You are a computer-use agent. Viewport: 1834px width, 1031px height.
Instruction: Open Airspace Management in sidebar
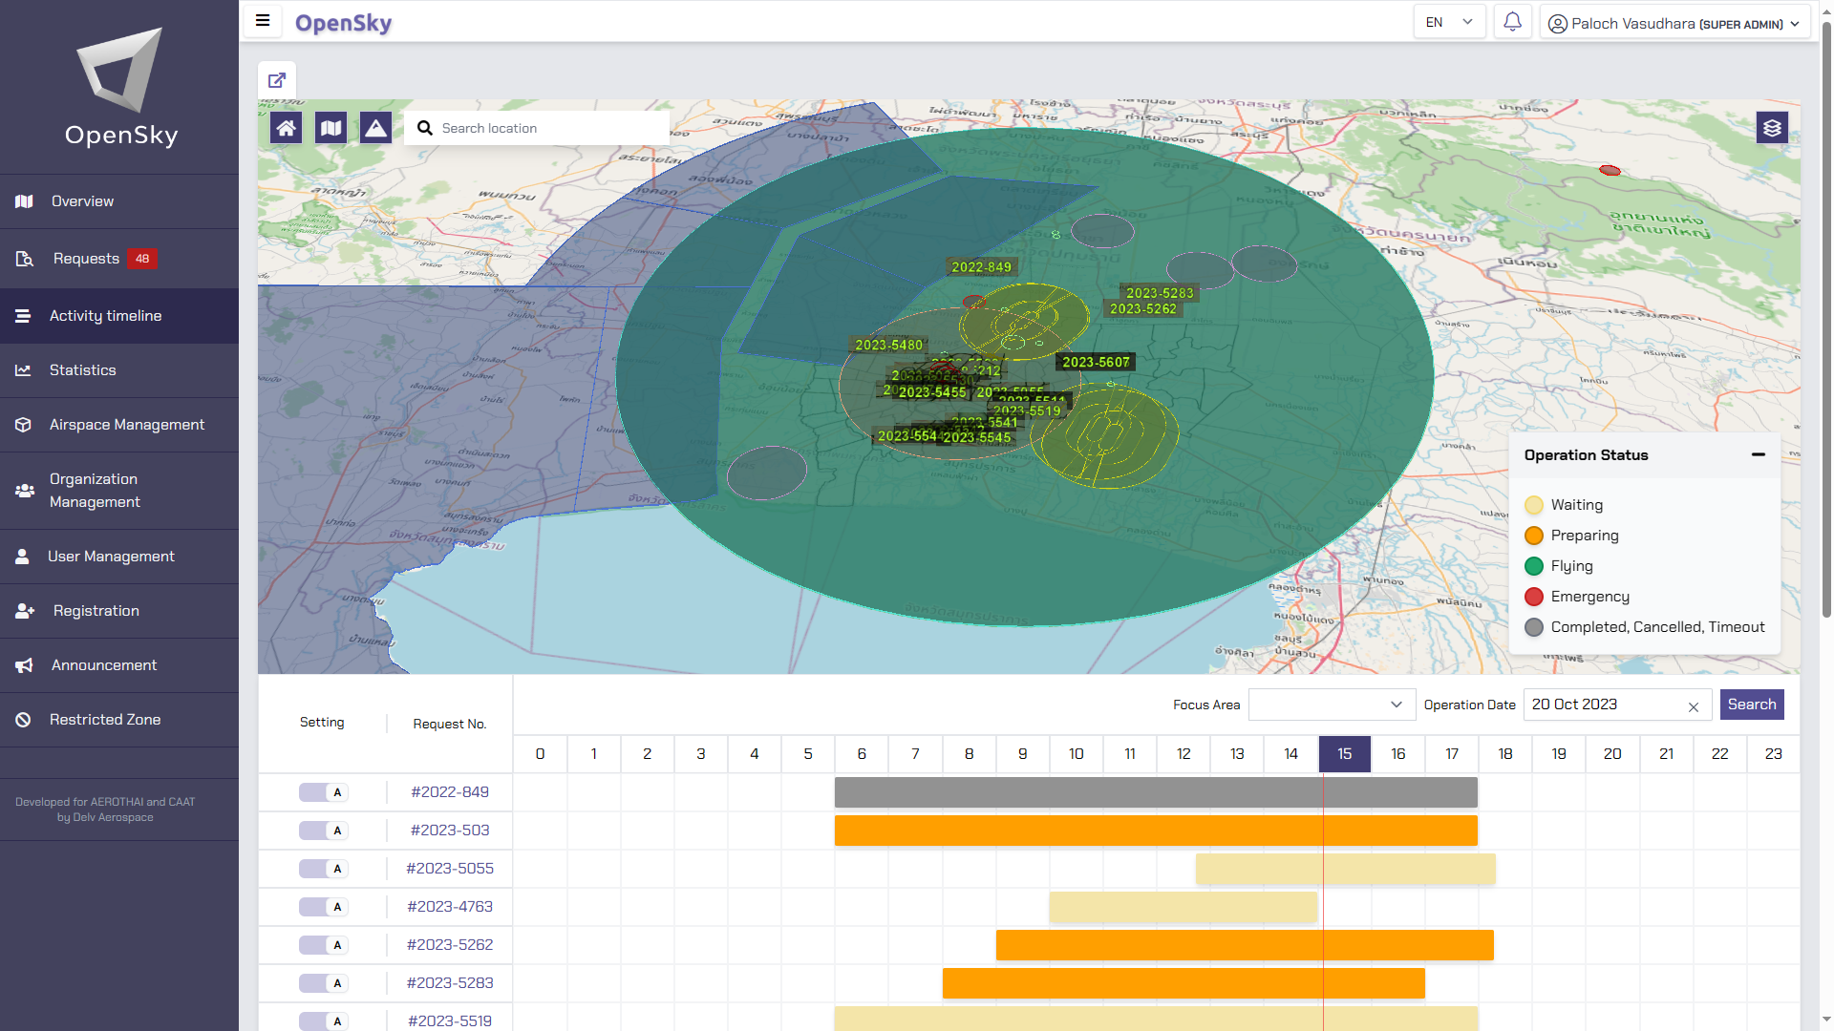coord(126,425)
